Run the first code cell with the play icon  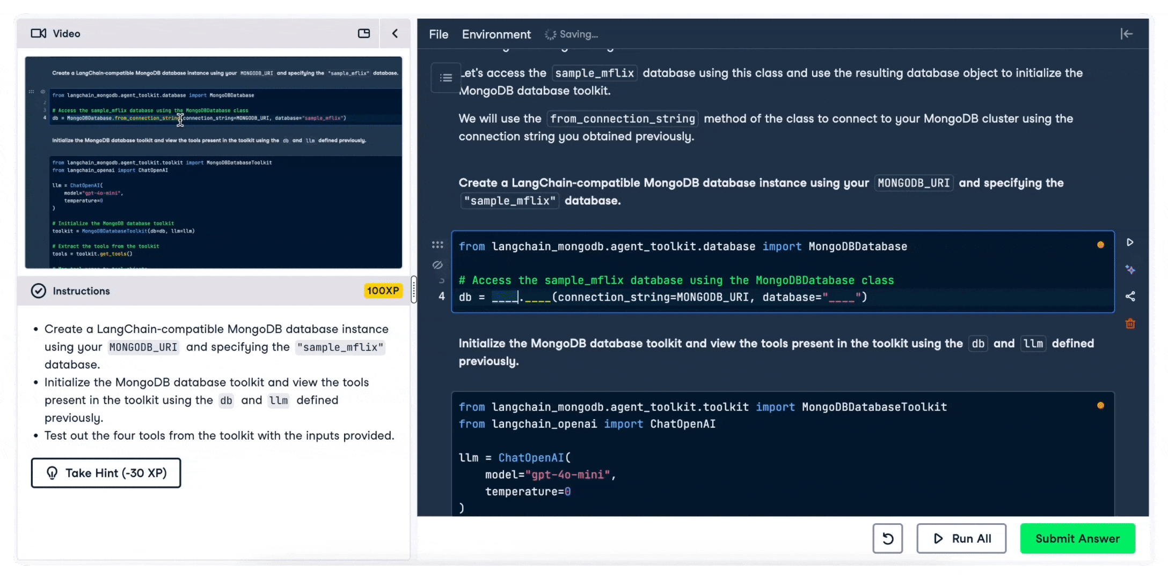pos(1130,242)
